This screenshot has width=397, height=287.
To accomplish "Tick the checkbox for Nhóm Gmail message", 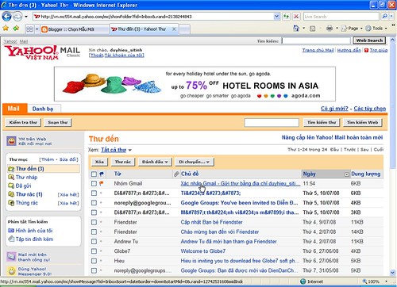I will pyautogui.click(x=94, y=183).
